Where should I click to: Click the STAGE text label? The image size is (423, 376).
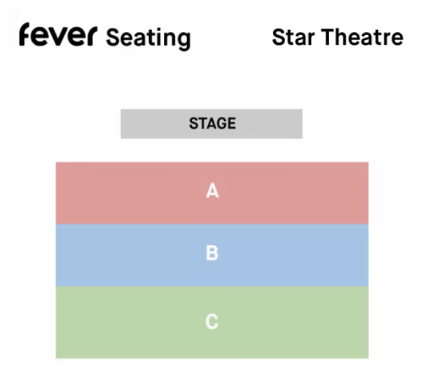[x=212, y=124]
